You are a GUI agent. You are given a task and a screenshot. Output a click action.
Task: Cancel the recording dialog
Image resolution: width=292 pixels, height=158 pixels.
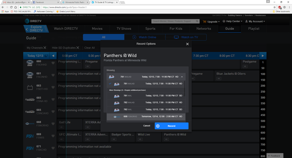click(x=147, y=126)
